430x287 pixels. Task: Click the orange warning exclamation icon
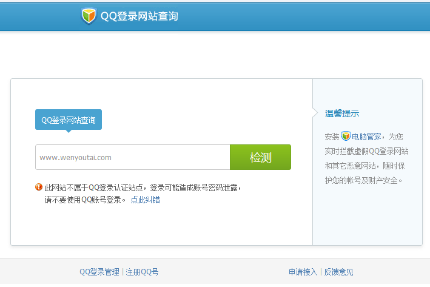[x=39, y=187]
